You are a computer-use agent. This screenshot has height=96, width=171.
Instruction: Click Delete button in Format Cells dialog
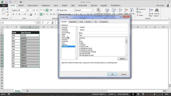click(122, 59)
